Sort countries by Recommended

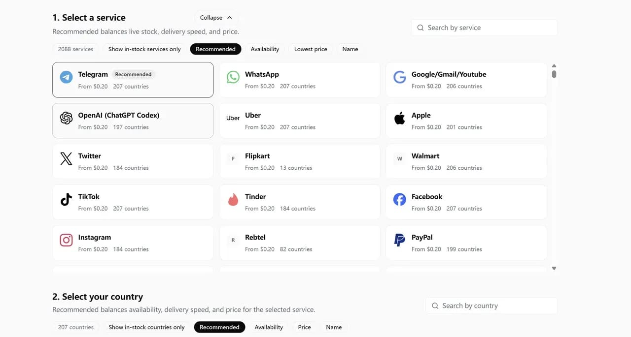click(219, 327)
